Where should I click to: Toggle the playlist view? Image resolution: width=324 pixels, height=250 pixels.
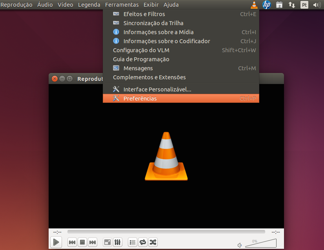pyautogui.click(x=133, y=242)
